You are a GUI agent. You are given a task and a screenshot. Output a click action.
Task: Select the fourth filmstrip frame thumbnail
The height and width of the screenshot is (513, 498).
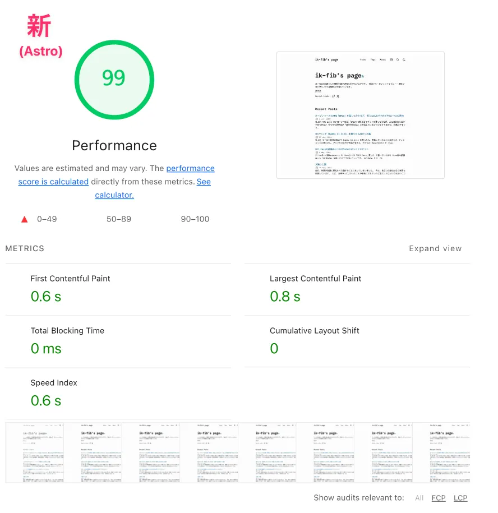coord(209,452)
